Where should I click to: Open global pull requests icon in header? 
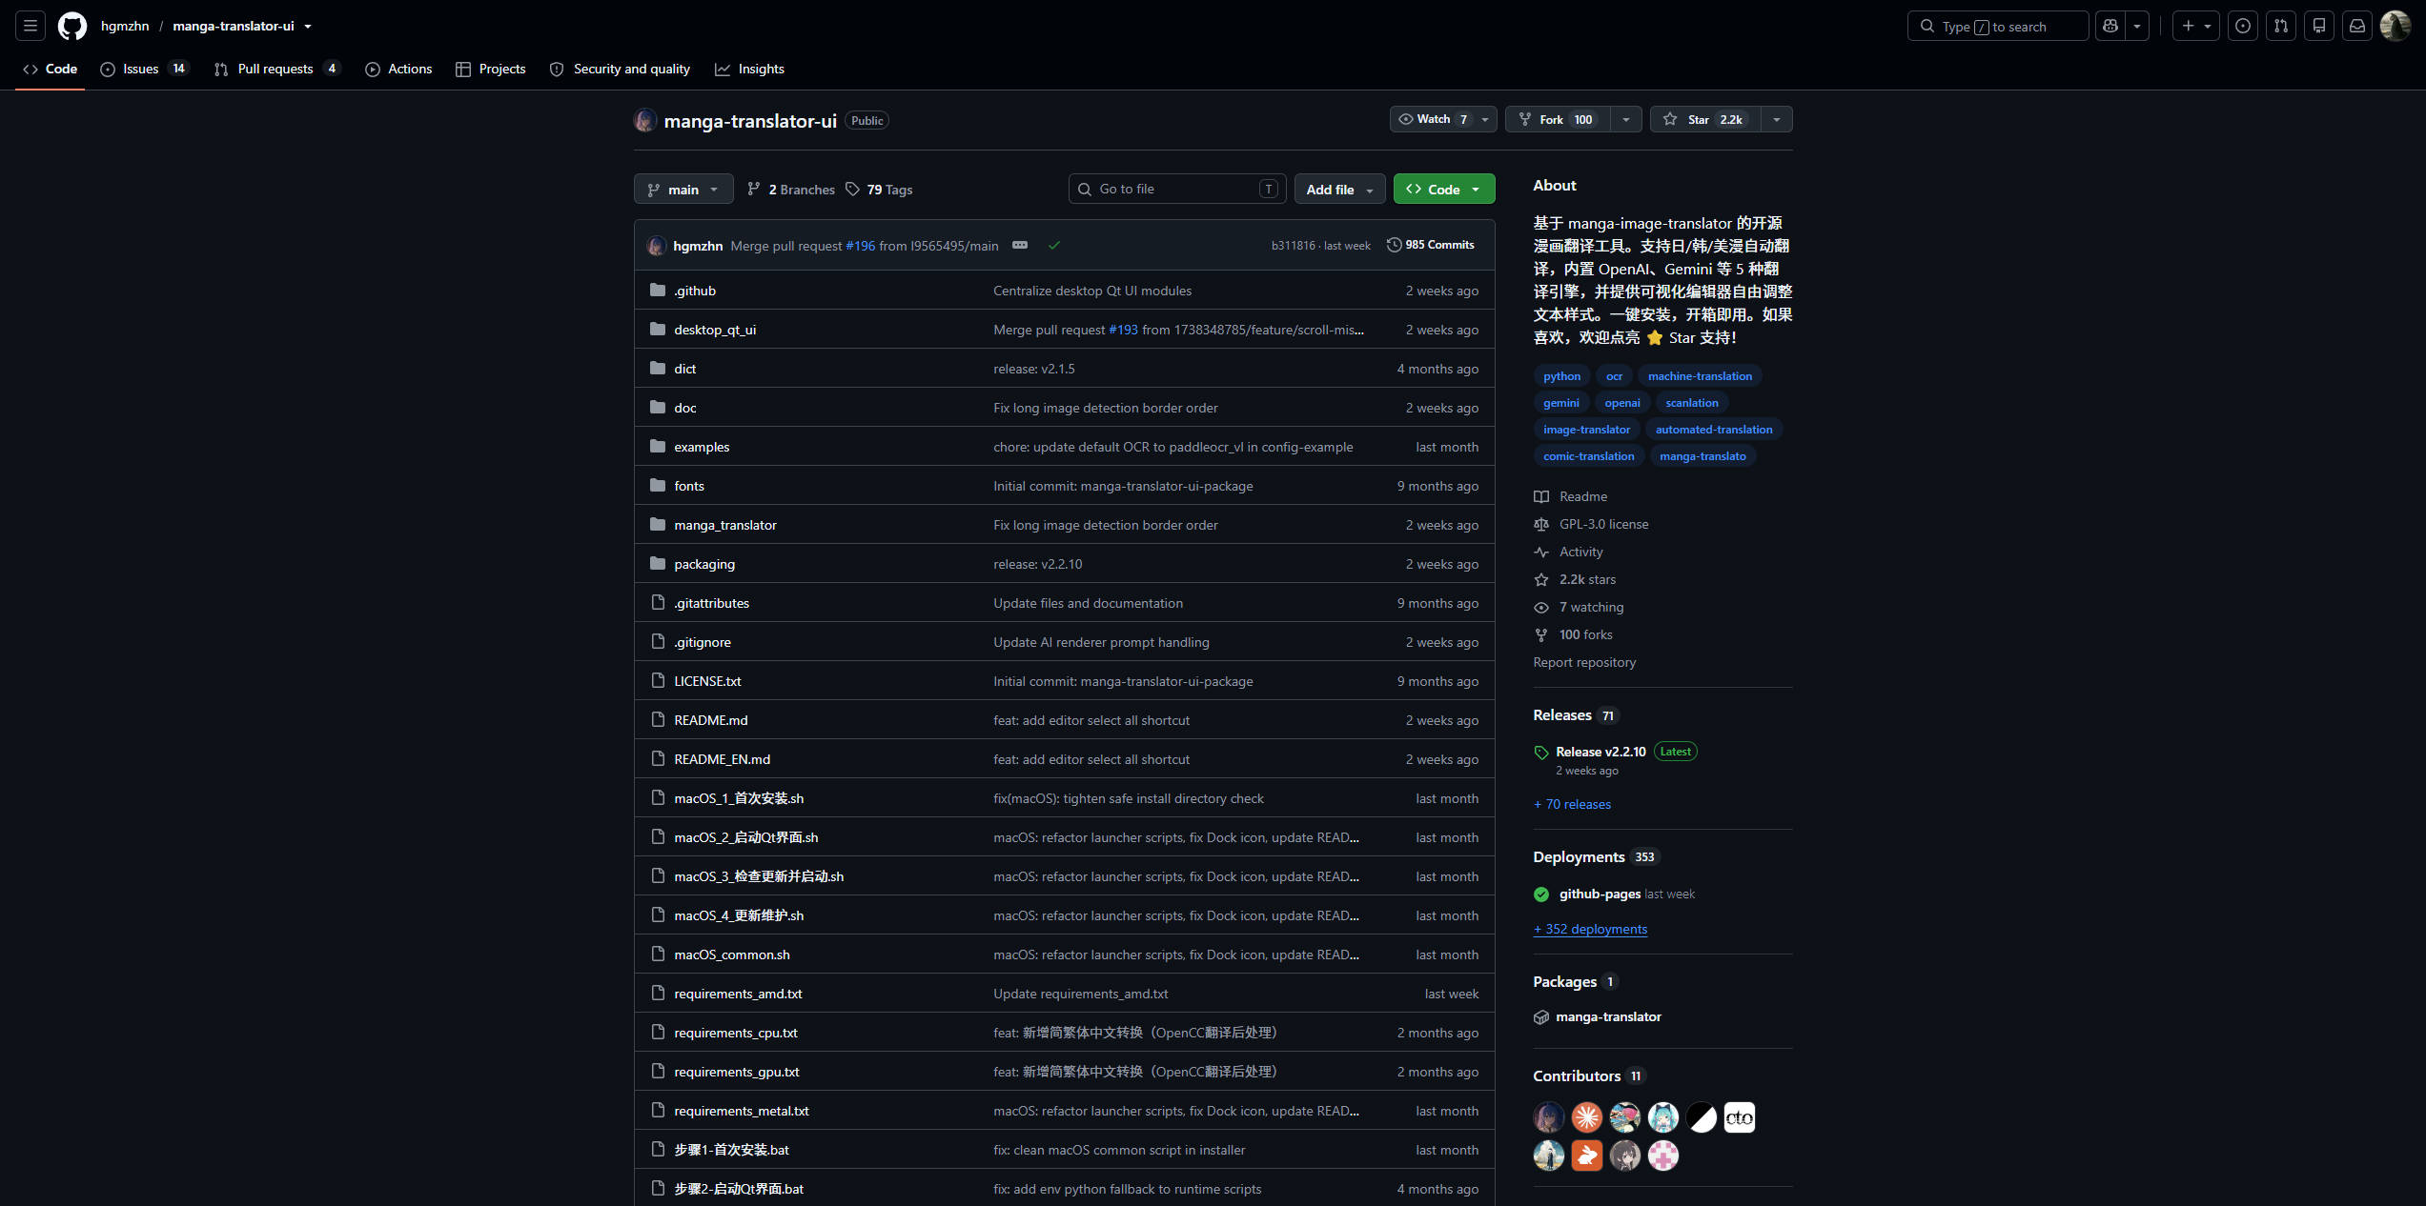[2281, 26]
